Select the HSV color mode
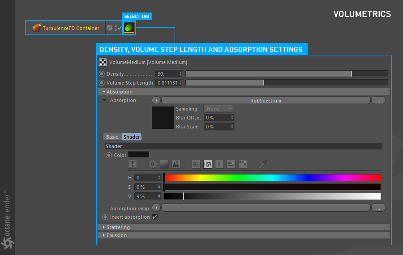 [x=208, y=164]
